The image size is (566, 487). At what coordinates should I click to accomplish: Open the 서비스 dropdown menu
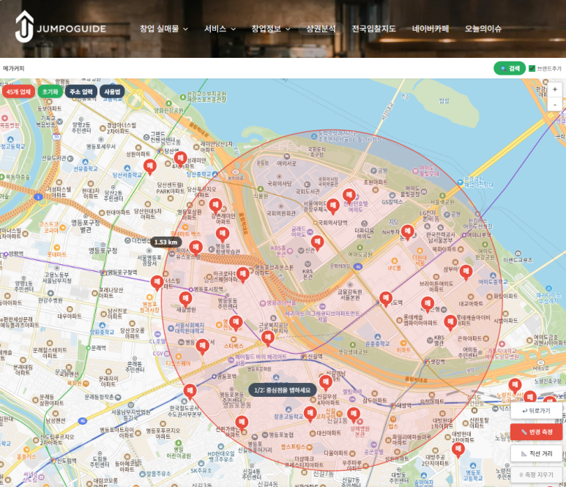tap(220, 29)
